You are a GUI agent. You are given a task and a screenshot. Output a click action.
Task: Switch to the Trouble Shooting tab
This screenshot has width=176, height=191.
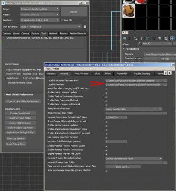(142, 74)
